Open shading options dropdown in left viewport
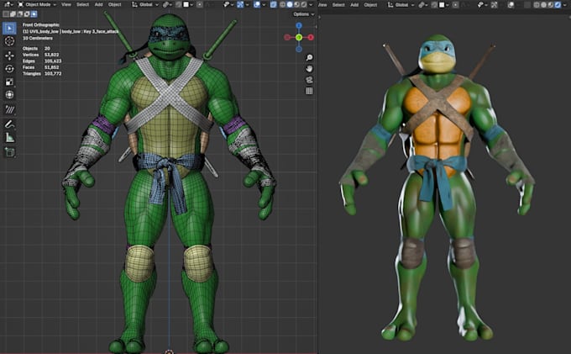 311,4
